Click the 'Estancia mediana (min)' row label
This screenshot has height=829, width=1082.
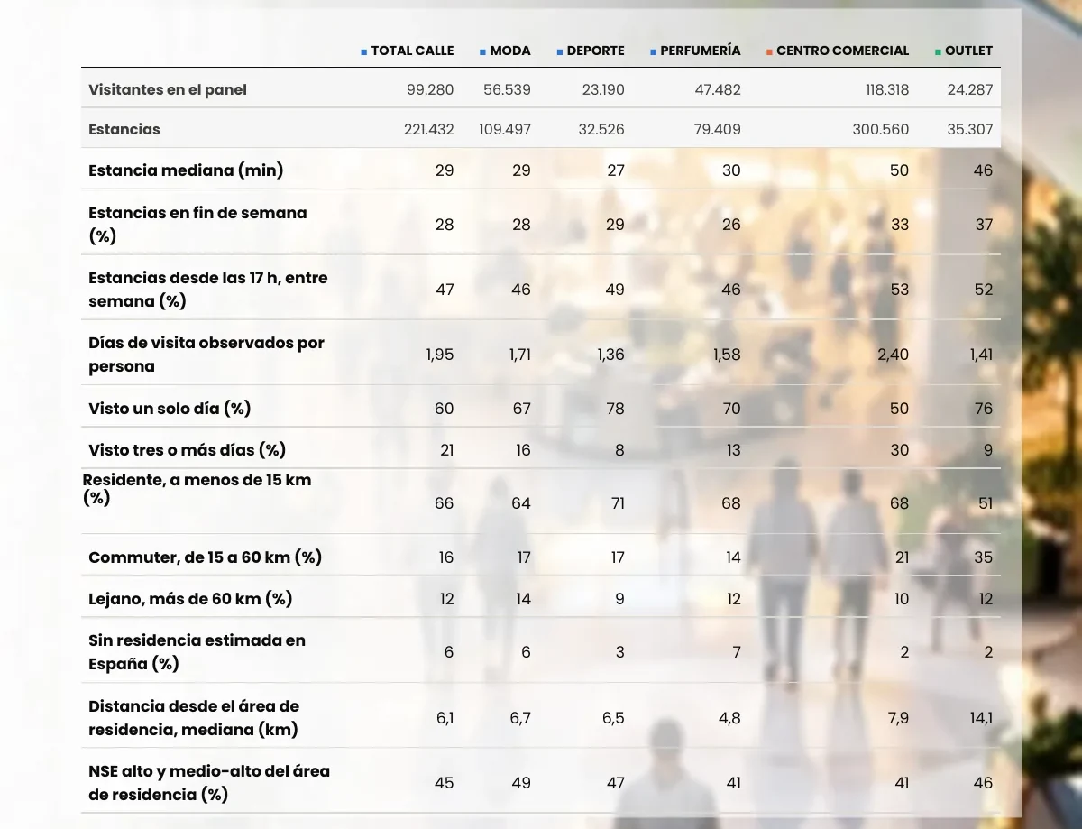point(186,170)
